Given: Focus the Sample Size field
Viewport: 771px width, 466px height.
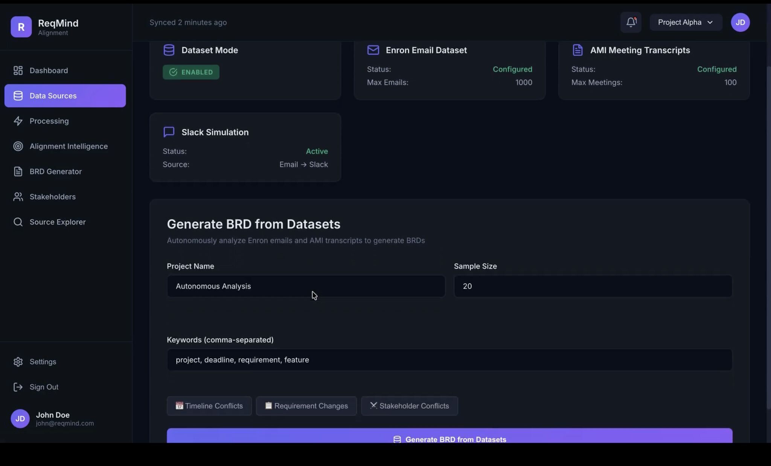Looking at the screenshot, I should tap(593, 286).
